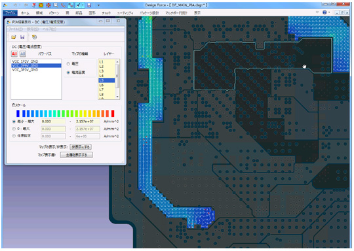Select the 電流密度 map type radio button
Screen dimensions: 354x251
(68, 73)
